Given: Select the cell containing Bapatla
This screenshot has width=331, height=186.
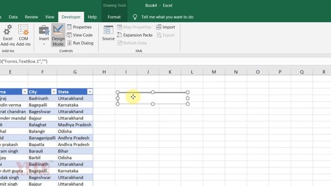Looking at the screenshot, I should point(42,145).
